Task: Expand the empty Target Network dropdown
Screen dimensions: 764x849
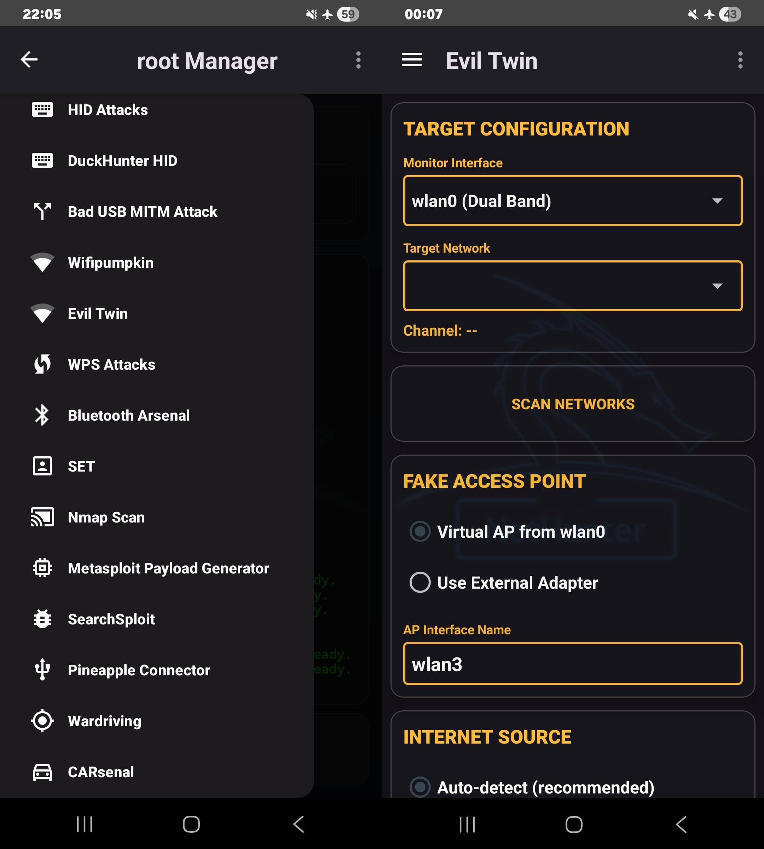Action: click(573, 285)
